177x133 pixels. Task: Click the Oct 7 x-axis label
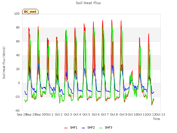pyautogui.click(x=105, y=114)
